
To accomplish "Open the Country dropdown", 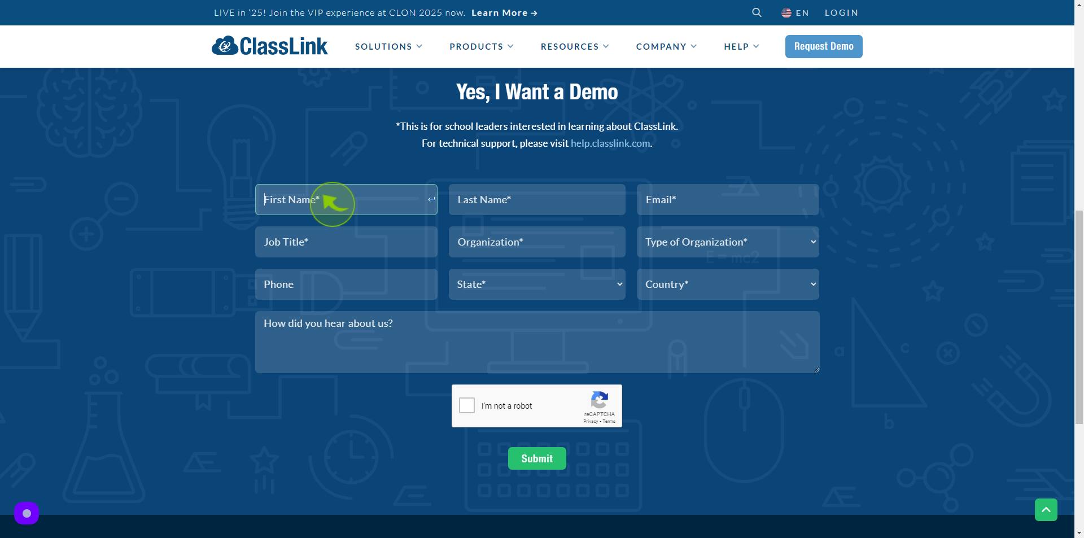I will coord(728,284).
